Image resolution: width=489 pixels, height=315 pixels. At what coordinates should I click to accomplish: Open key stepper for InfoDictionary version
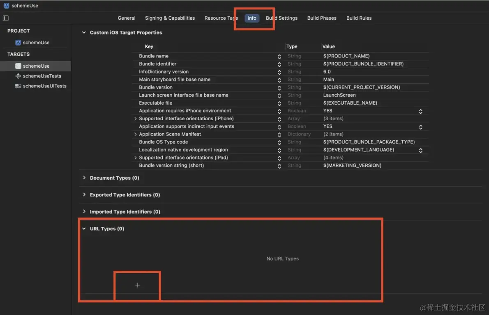279,72
